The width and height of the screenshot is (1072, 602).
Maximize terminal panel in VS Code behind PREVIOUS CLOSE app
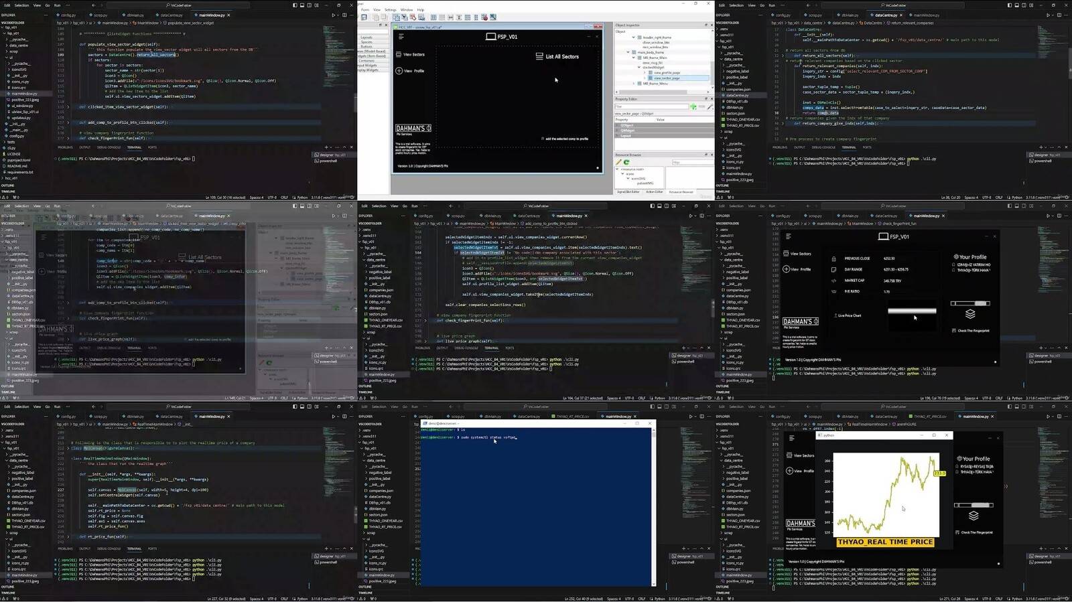(x=1060, y=348)
